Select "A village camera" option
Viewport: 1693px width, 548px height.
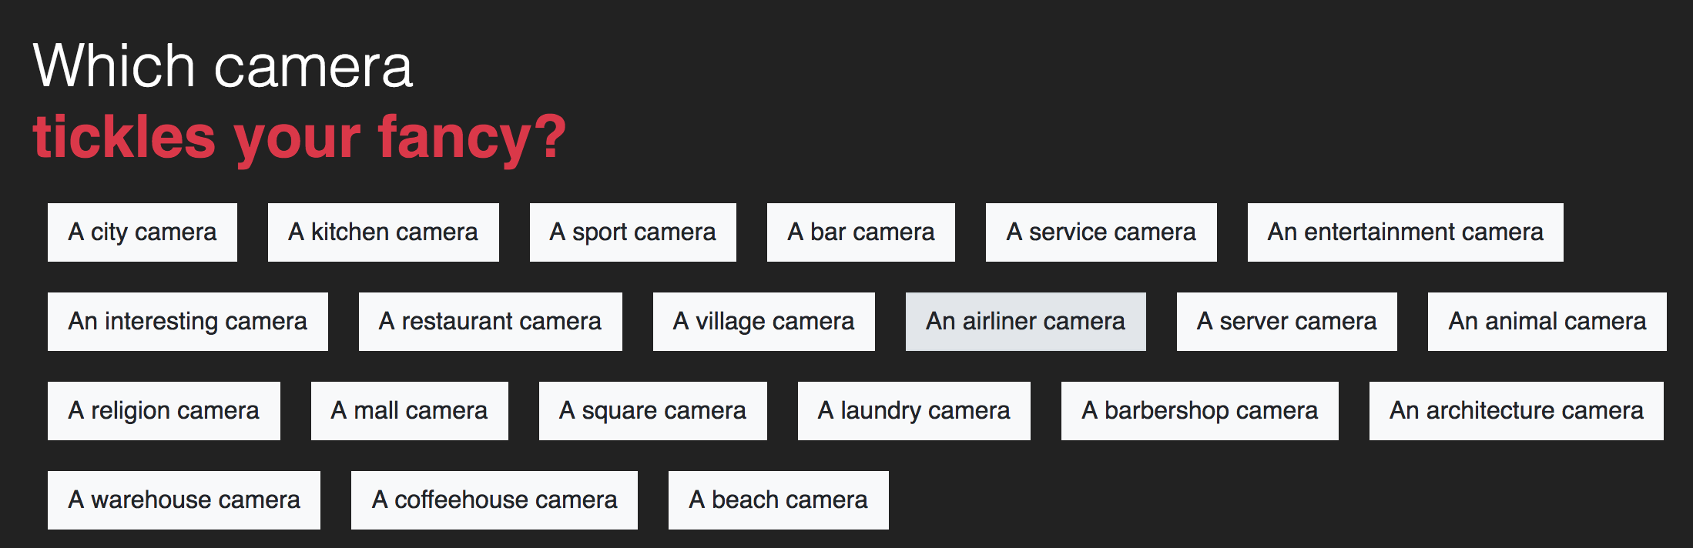click(763, 322)
